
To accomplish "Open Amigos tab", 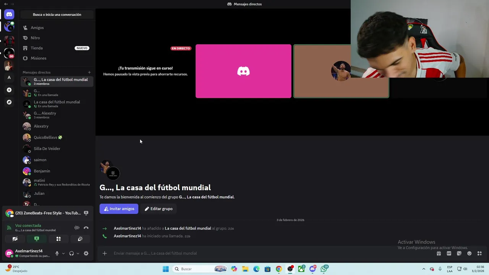I will [x=57, y=27].
